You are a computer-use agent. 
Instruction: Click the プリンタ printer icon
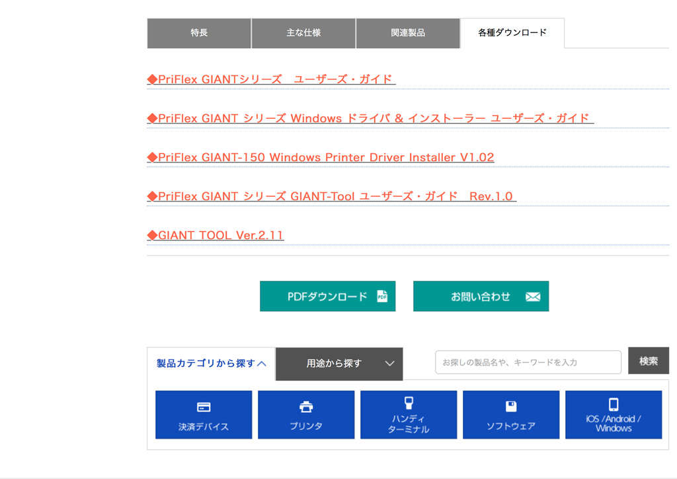(x=305, y=408)
